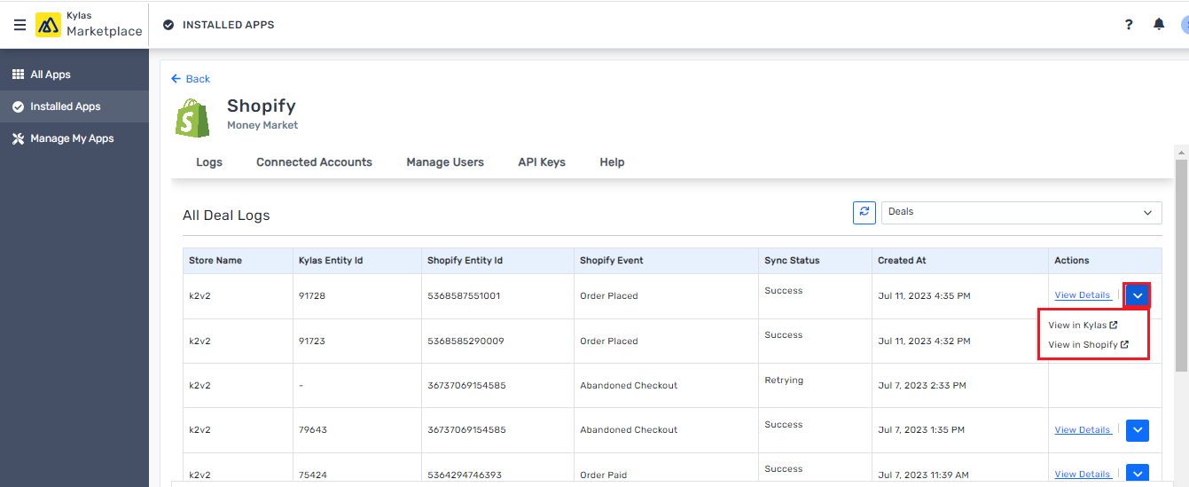
Task: Click the vertical scrollbar on the right
Action: [x=1181, y=266]
